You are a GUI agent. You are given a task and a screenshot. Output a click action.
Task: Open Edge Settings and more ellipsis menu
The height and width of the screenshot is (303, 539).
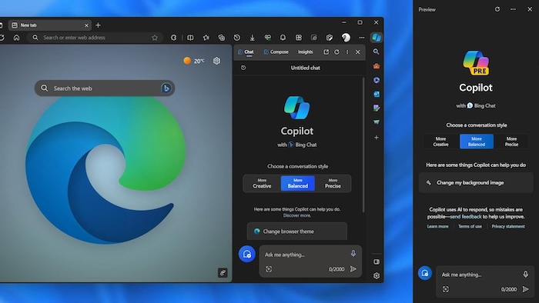(362, 38)
